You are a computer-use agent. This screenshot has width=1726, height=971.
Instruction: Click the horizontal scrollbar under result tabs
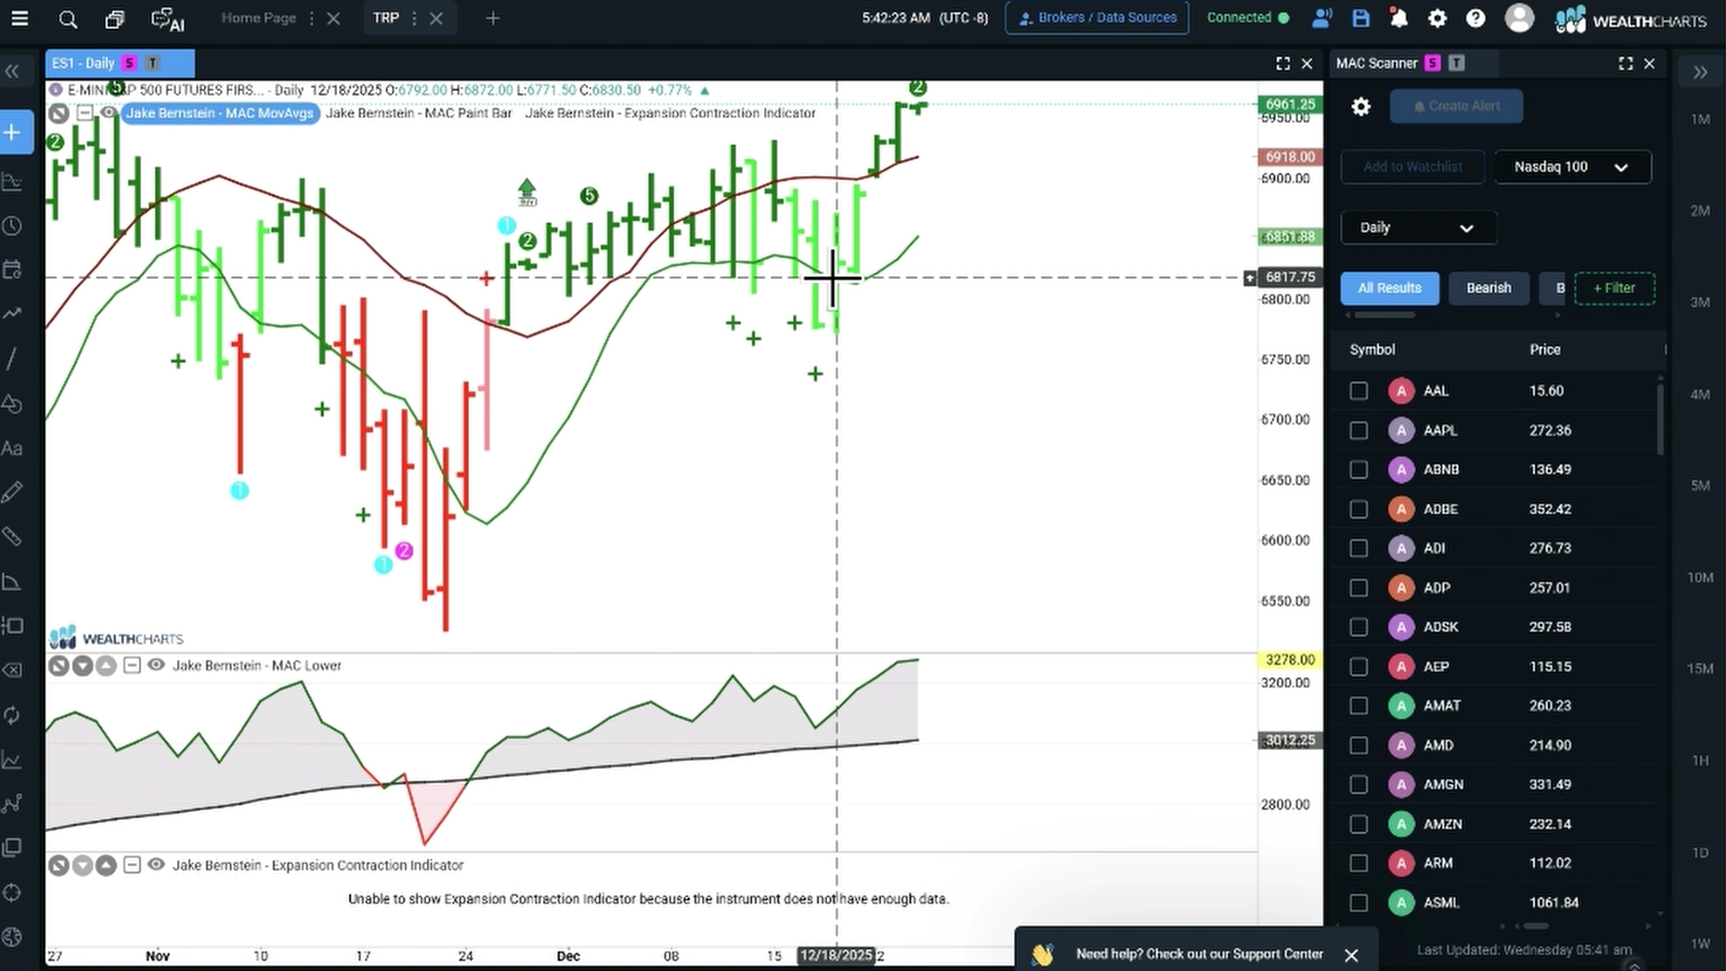click(x=1384, y=316)
